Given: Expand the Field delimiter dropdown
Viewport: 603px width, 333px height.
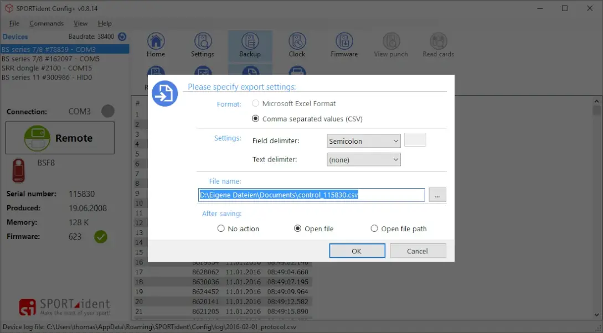Looking at the screenshot, I should coord(364,141).
